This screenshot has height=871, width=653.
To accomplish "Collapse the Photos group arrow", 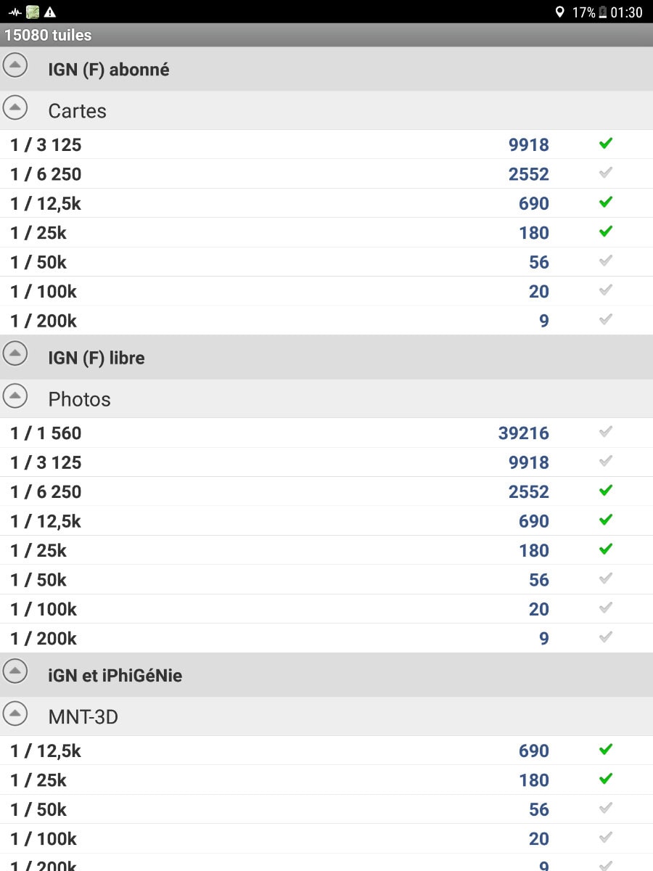I will coord(15,396).
